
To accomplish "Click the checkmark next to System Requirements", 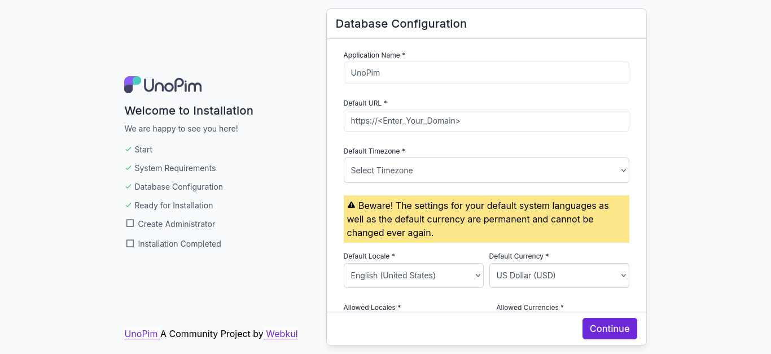I will (128, 168).
